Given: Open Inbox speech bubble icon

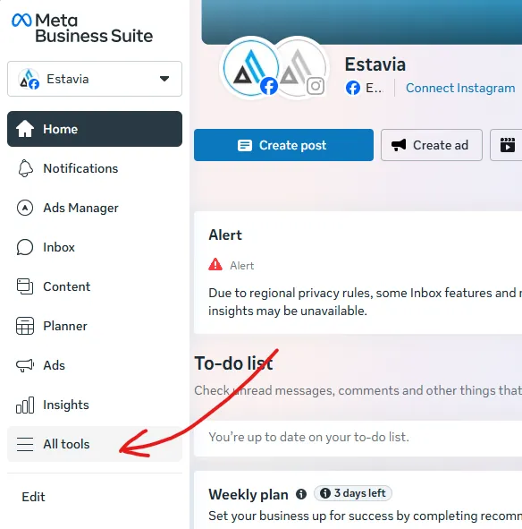Looking at the screenshot, I should click(x=25, y=247).
